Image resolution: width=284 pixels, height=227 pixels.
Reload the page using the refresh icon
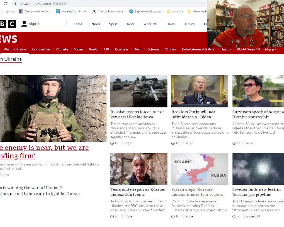(6, 4)
